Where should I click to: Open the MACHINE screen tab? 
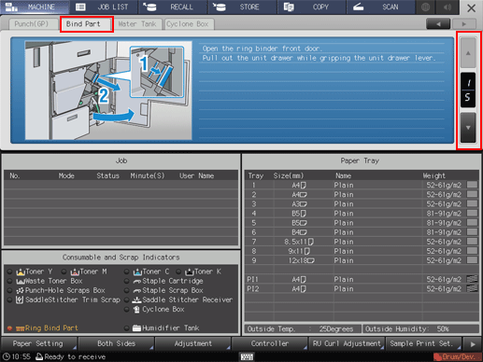click(35, 7)
